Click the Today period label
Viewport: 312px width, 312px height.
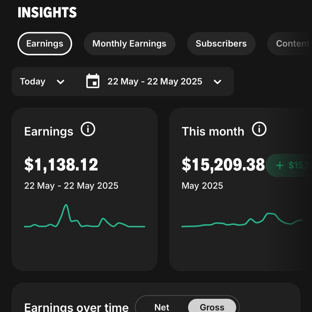point(33,82)
